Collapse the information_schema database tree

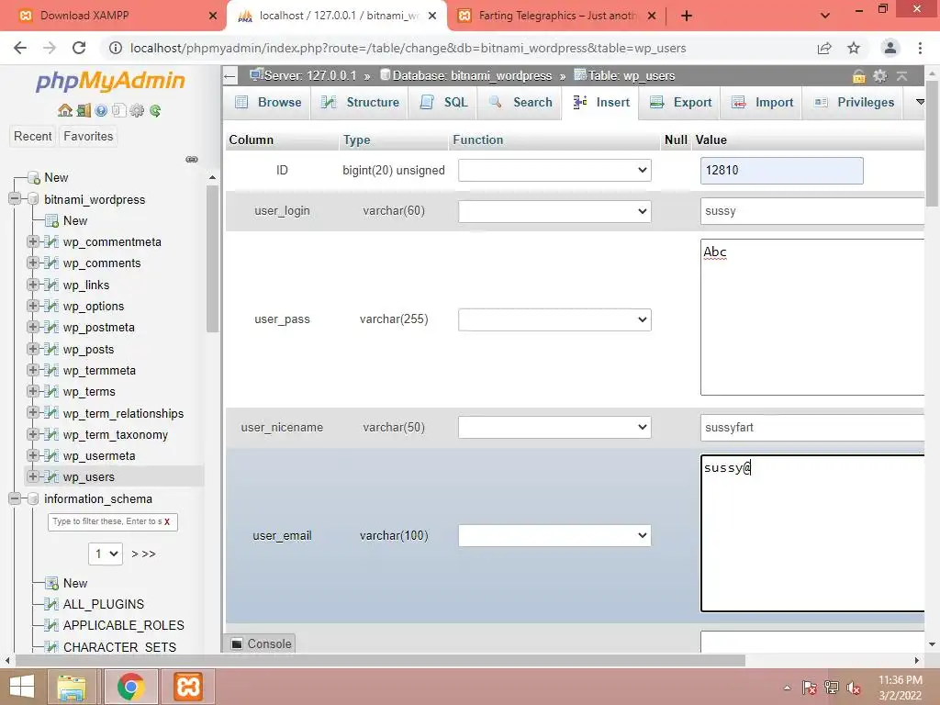15,498
